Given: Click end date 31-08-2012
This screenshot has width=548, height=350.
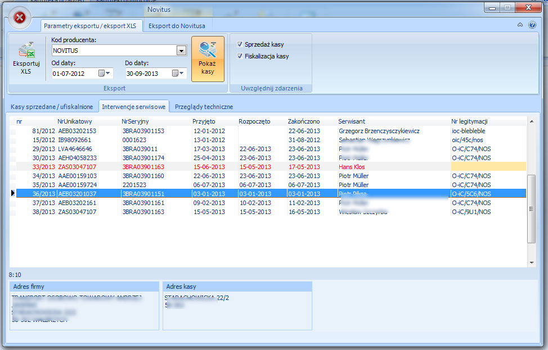Looking at the screenshot, I should (x=304, y=140).
